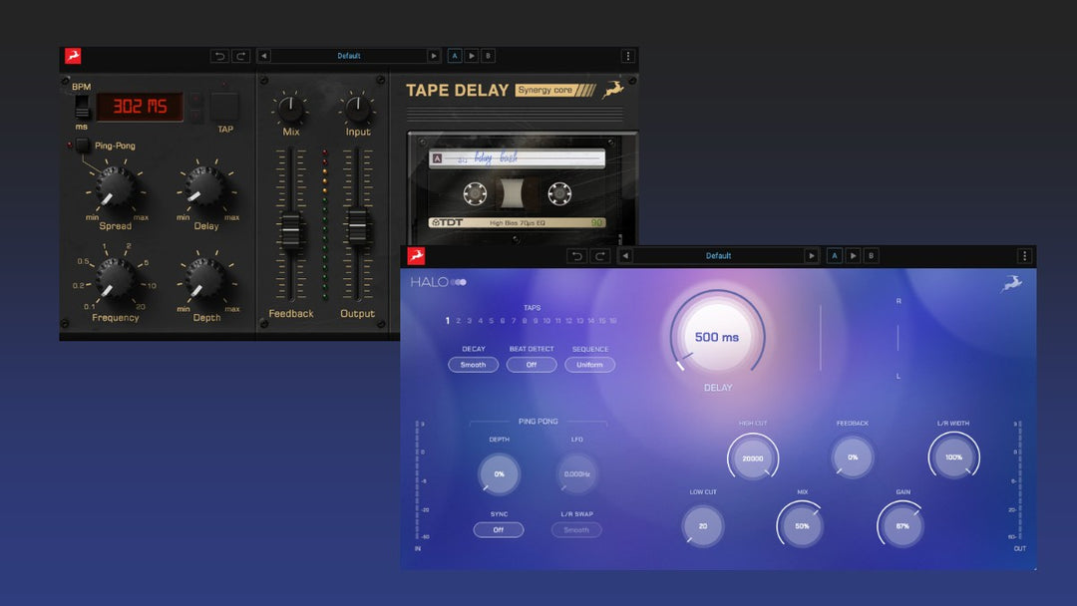Toggle the Ping Pong Sync Off button
The height and width of the screenshot is (606, 1077).
[498, 530]
